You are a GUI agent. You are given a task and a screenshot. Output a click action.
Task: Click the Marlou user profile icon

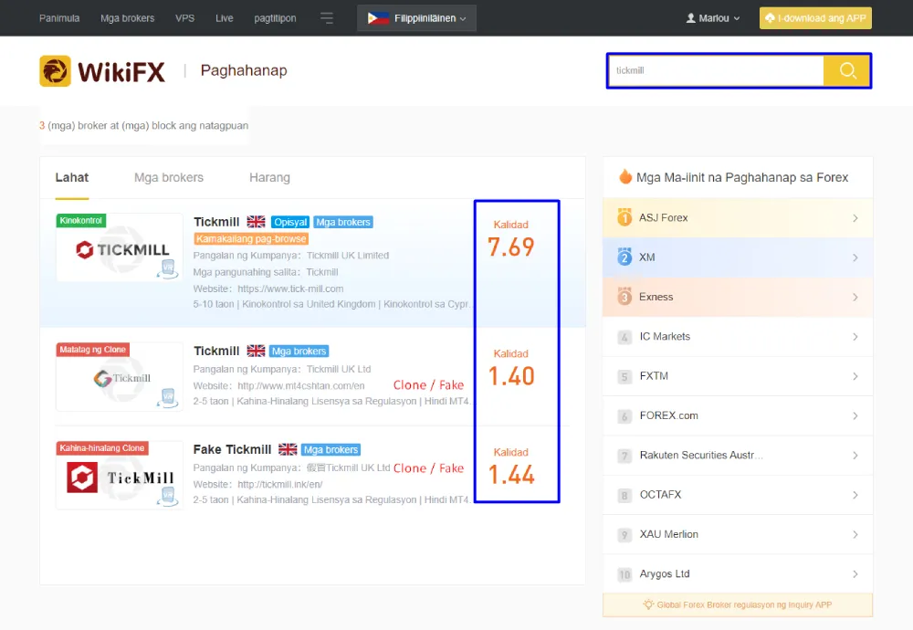coord(690,18)
